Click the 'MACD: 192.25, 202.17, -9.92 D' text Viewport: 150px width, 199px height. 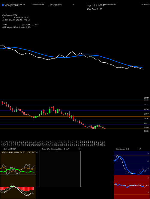point(16,20)
